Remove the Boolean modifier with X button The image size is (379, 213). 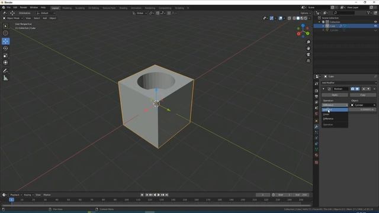[374, 89]
